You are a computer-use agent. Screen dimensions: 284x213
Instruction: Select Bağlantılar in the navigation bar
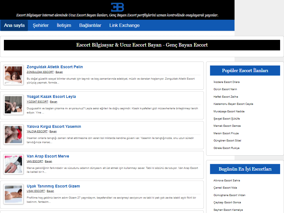(x=90, y=26)
